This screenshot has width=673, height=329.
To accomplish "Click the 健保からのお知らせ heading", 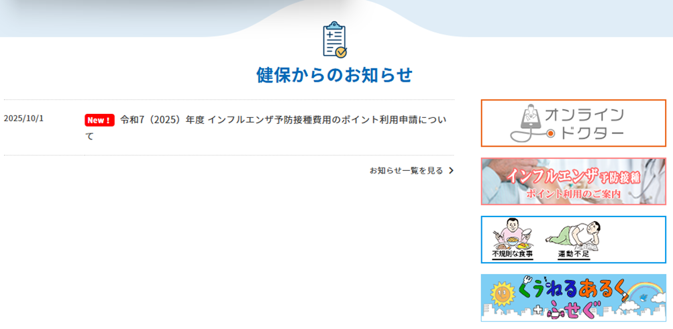I will coord(334,75).
